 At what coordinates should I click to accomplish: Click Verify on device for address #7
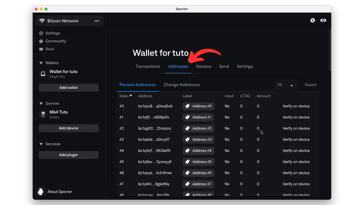[x=296, y=184]
